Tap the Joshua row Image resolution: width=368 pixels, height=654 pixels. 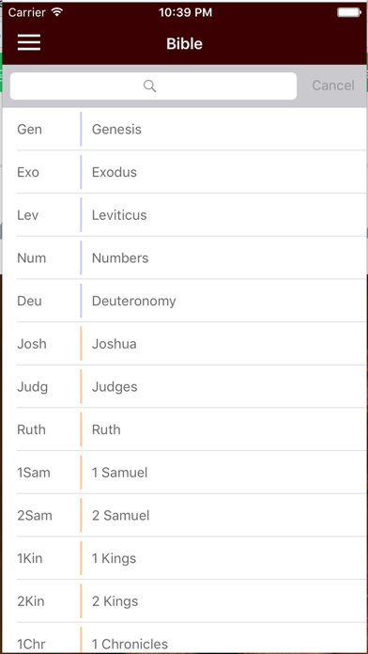point(185,344)
